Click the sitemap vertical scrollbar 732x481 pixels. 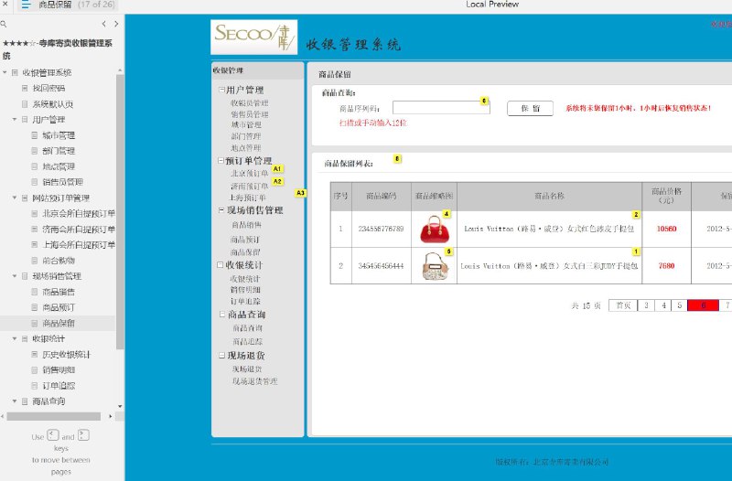tap(120, 212)
